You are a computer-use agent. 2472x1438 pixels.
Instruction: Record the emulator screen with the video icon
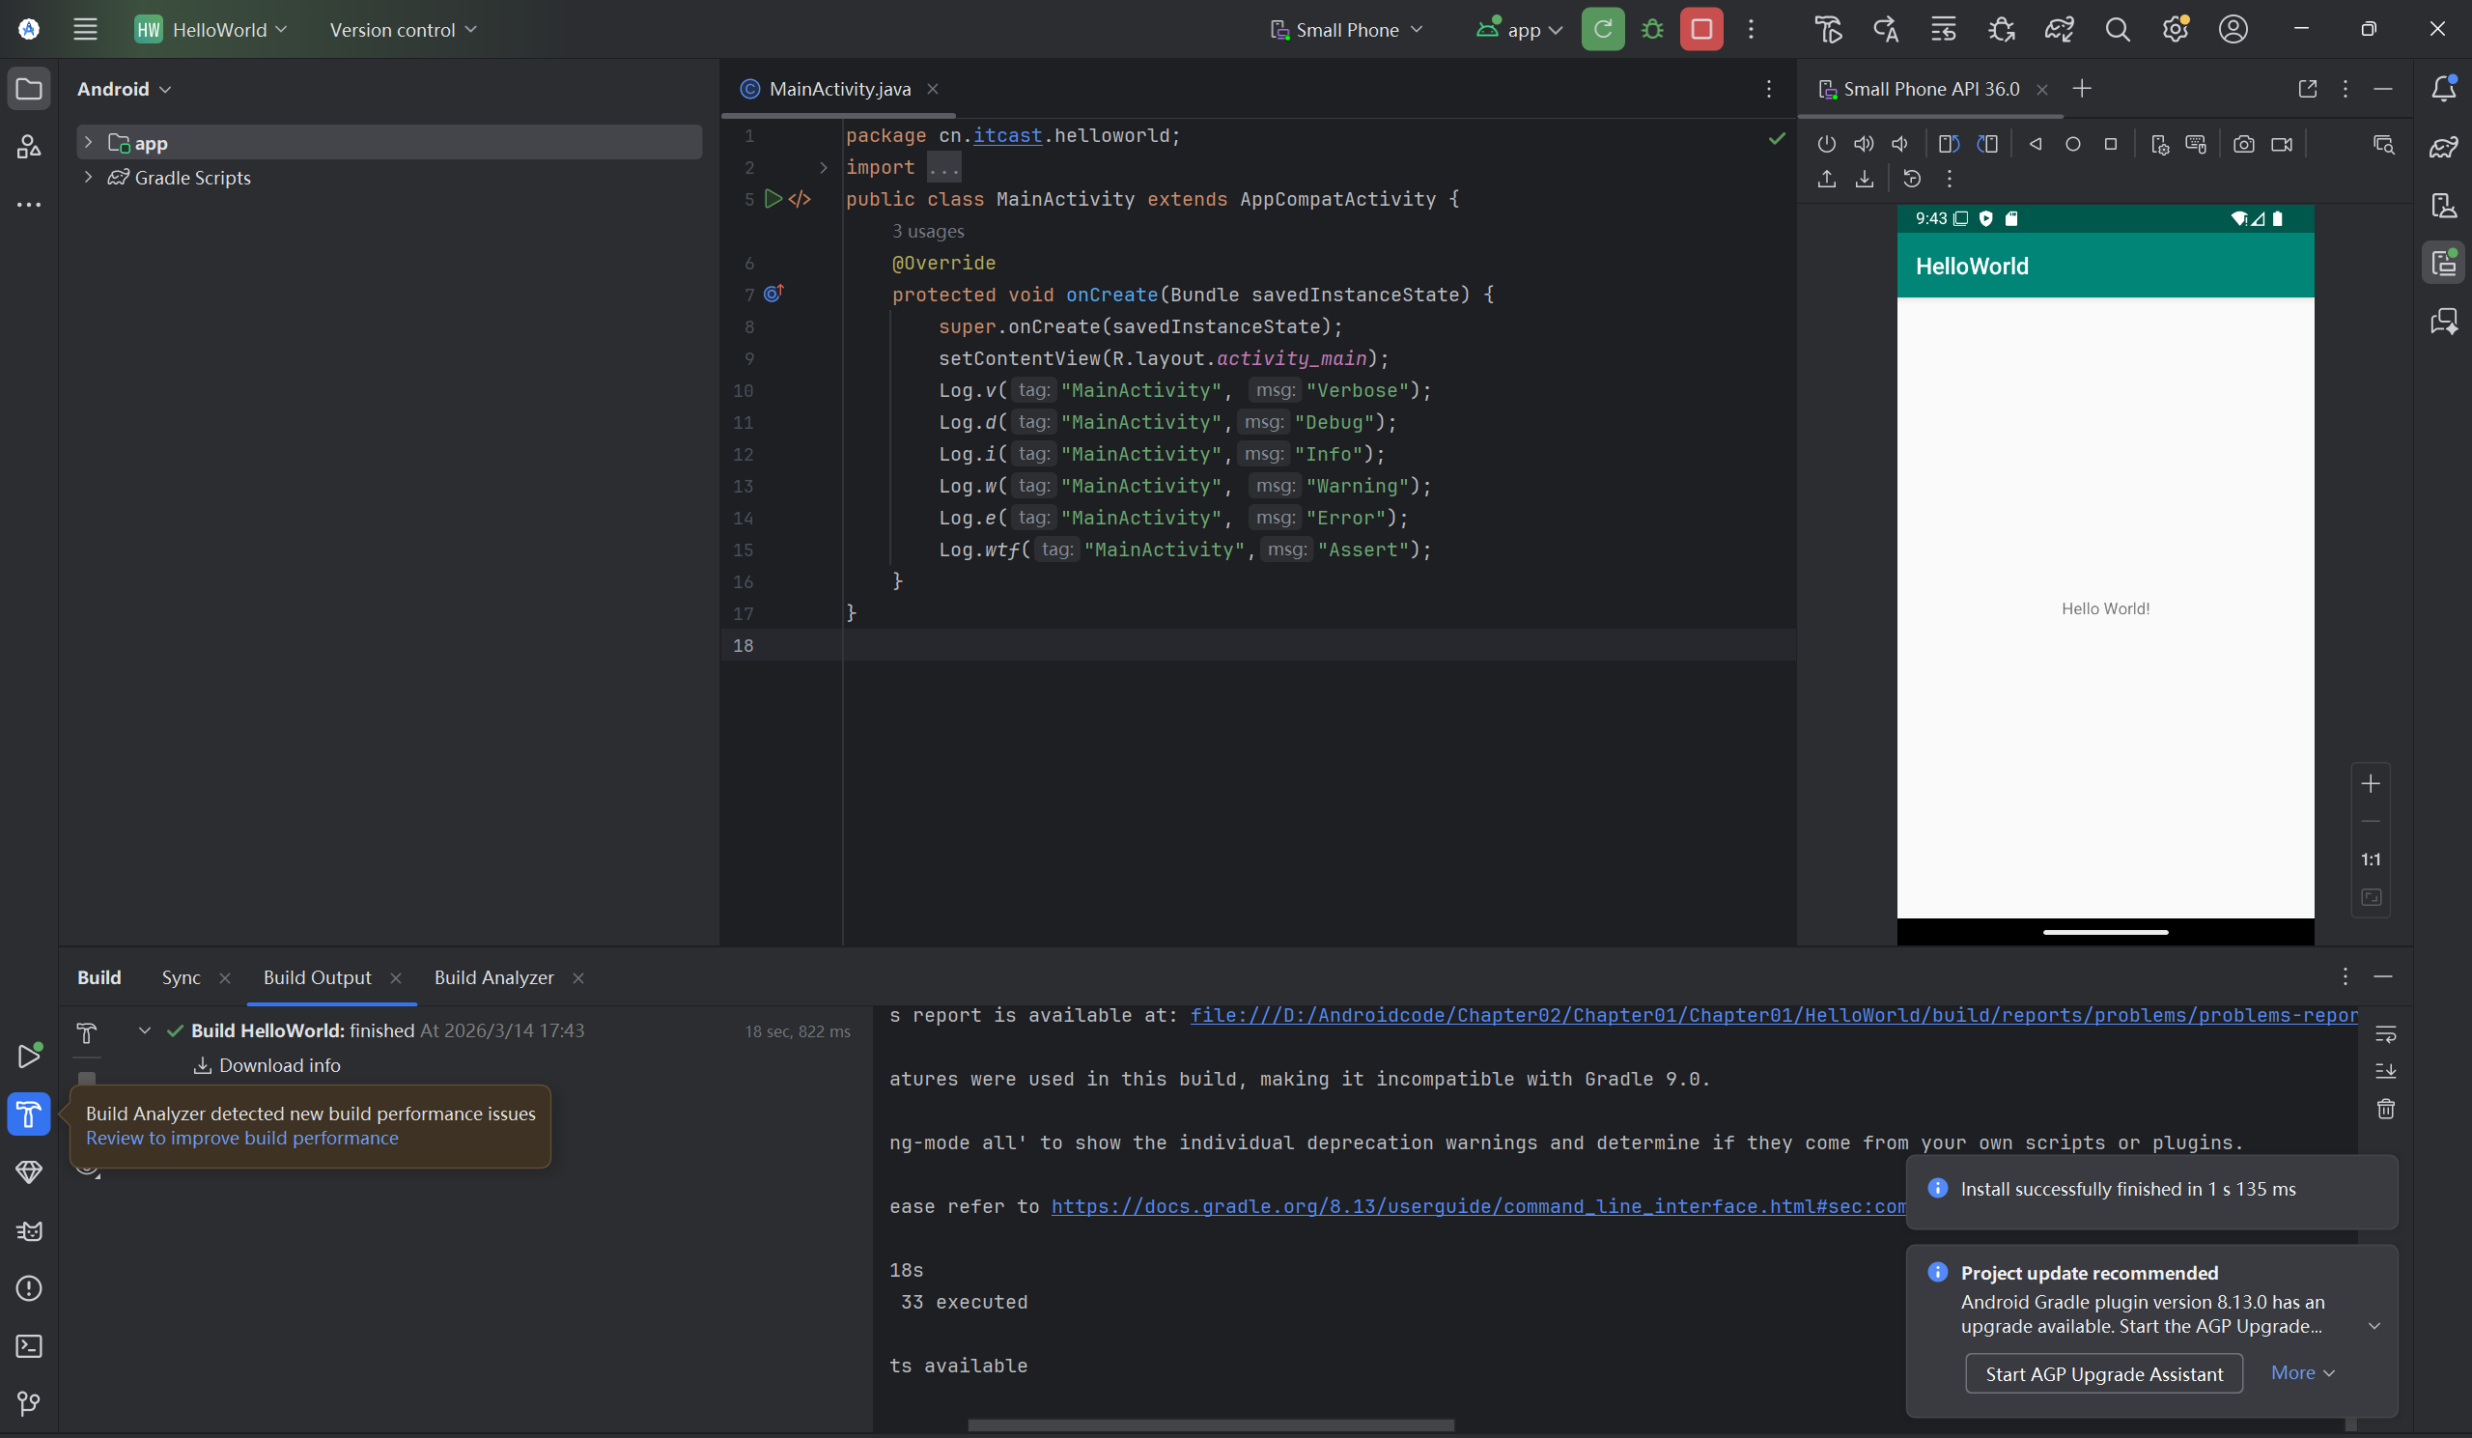coord(2282,144)
